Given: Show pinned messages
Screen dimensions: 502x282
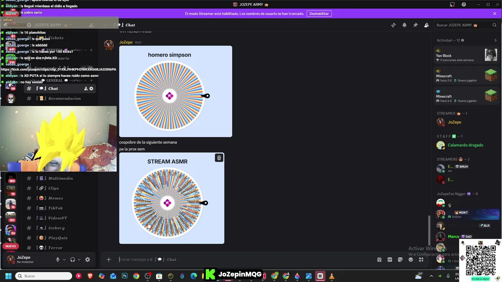Looking at the screenshot, I should pos(415,25).
